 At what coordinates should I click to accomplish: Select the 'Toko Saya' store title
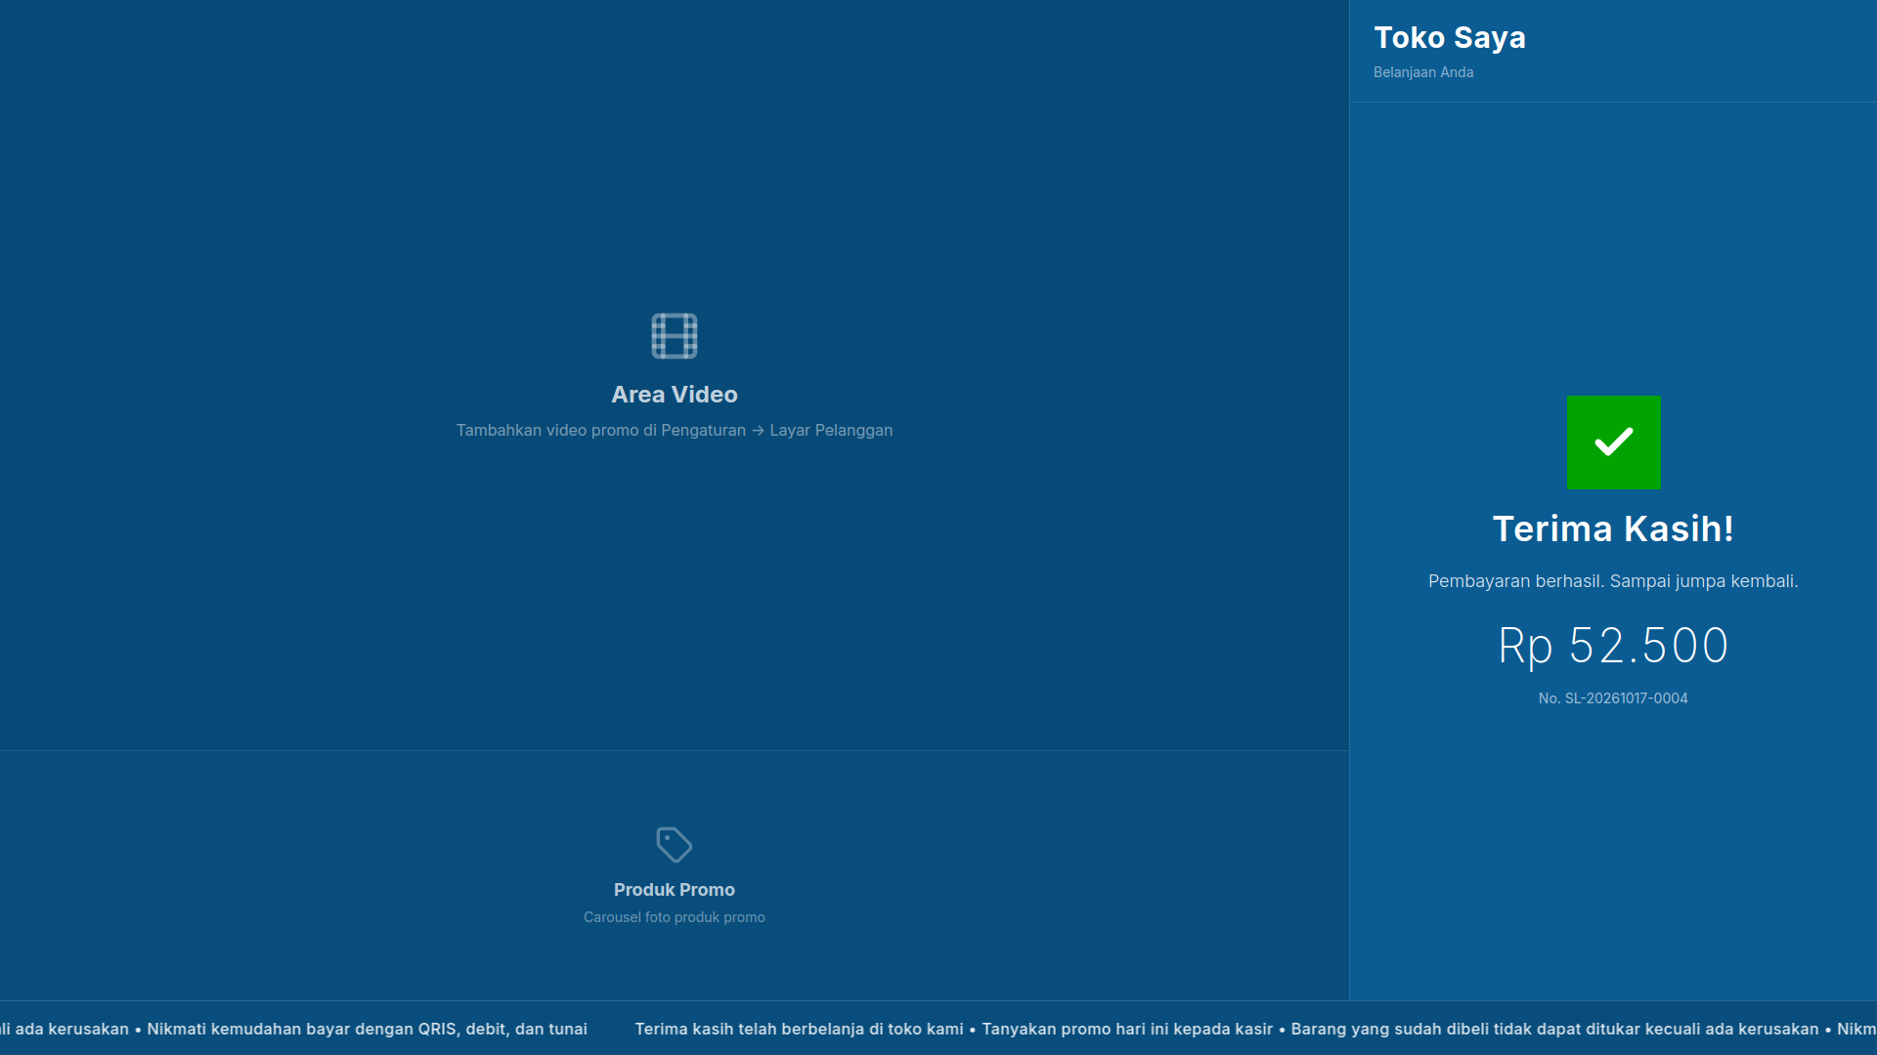(1450, 37)
